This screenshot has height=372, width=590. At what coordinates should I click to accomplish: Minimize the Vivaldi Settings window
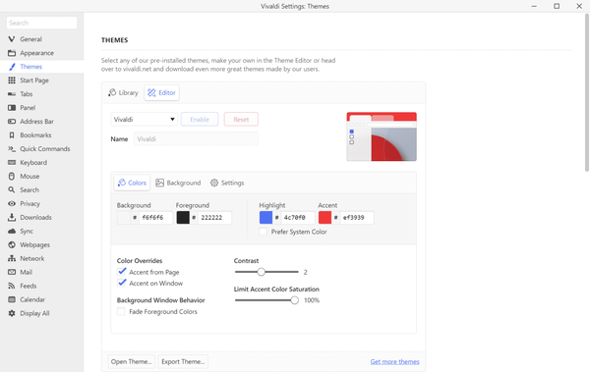534,6
